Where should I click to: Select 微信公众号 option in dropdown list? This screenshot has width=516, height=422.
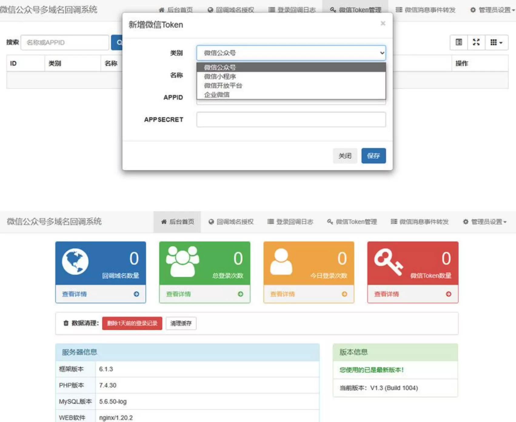pos(291,67)
